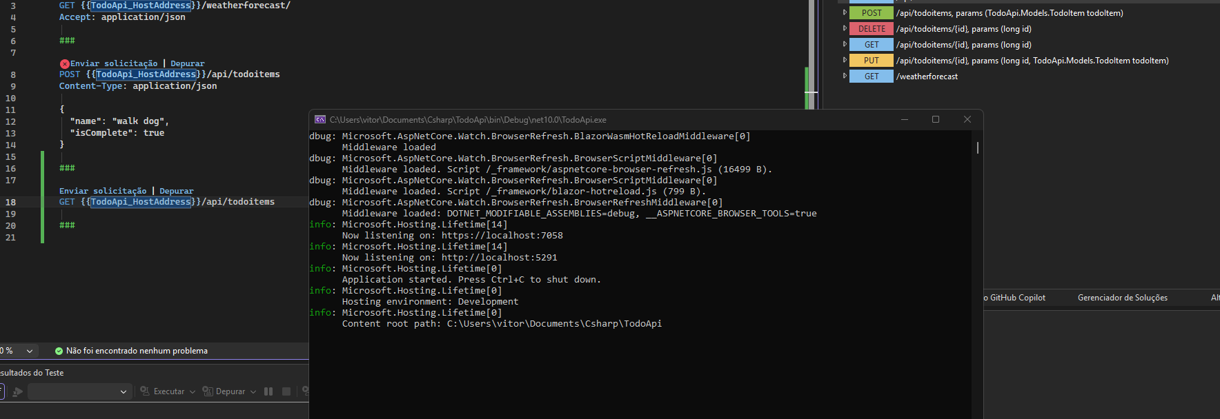Open the test playlist combo box
Image resolution: width=1220 pixels, height=419 pixels.
79,391
